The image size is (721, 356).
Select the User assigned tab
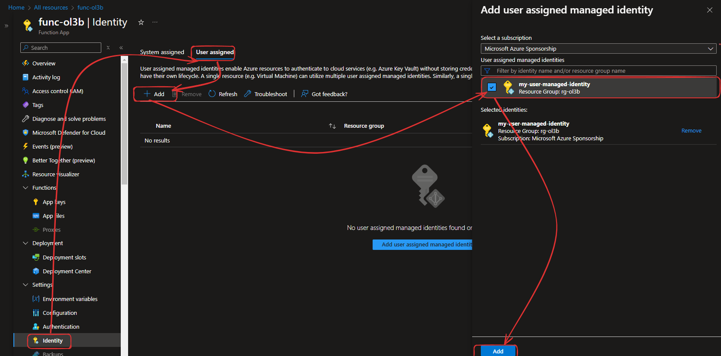pyautogui.click(x=215, y=52)
